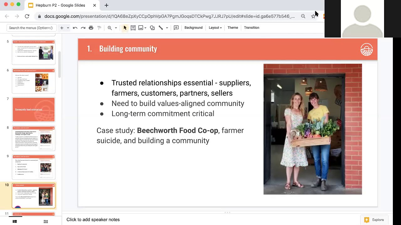Image resolution: width=401 pixels, height=225 pixels.
Task: Click the browser zoom magnifier icon
Action: pyautogui.click(x=303, y=16)
